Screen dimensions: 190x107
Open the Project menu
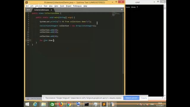tap(69, 6)
